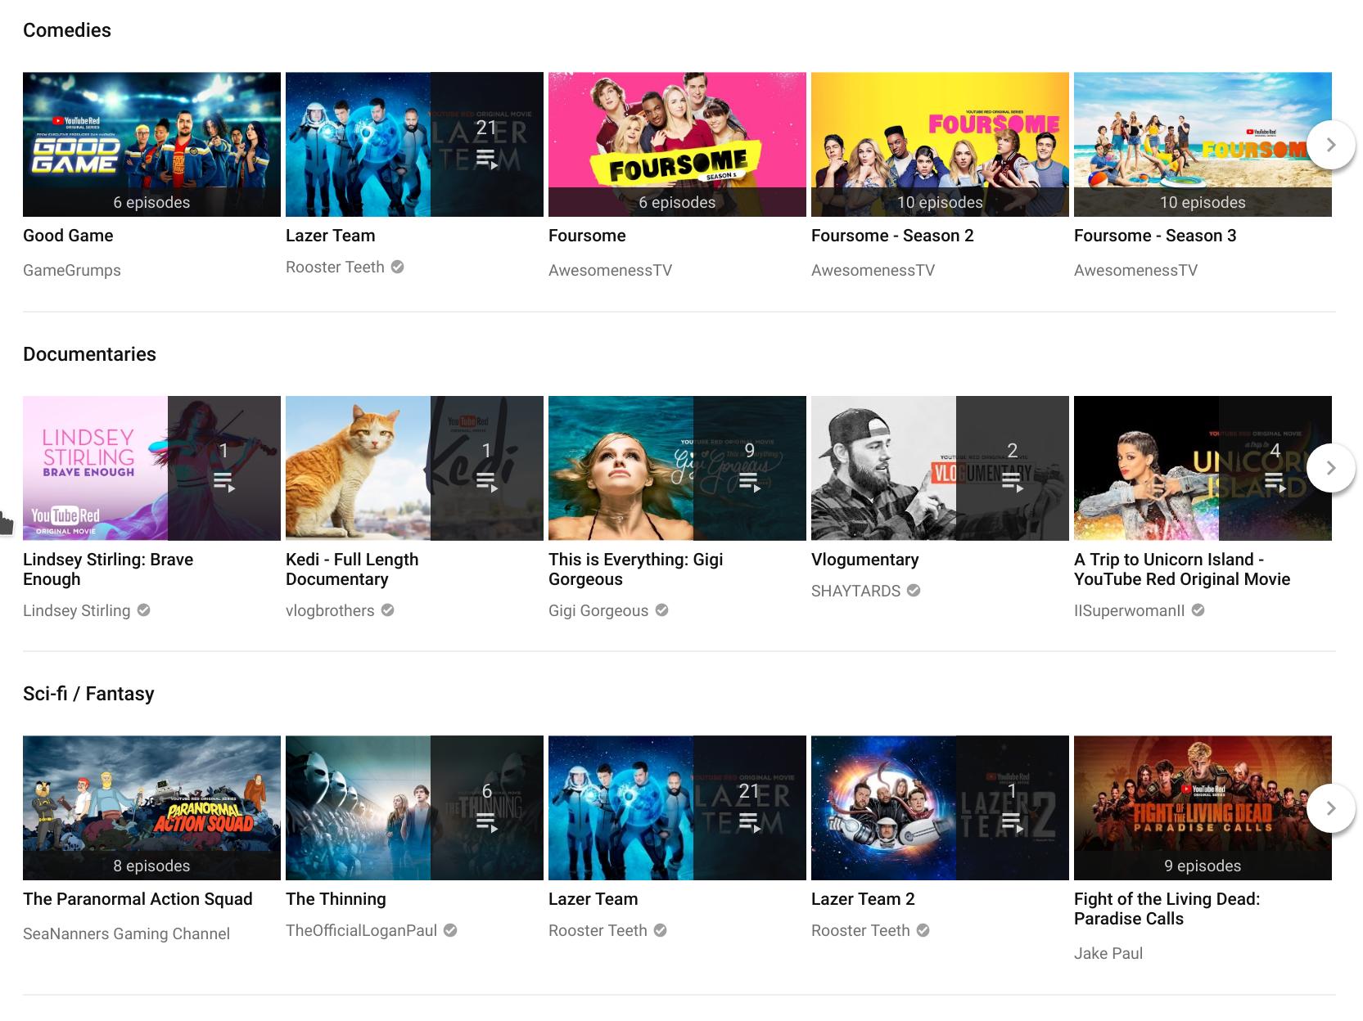
Task: Click the Comedies section heading
Action: point(67,30)
